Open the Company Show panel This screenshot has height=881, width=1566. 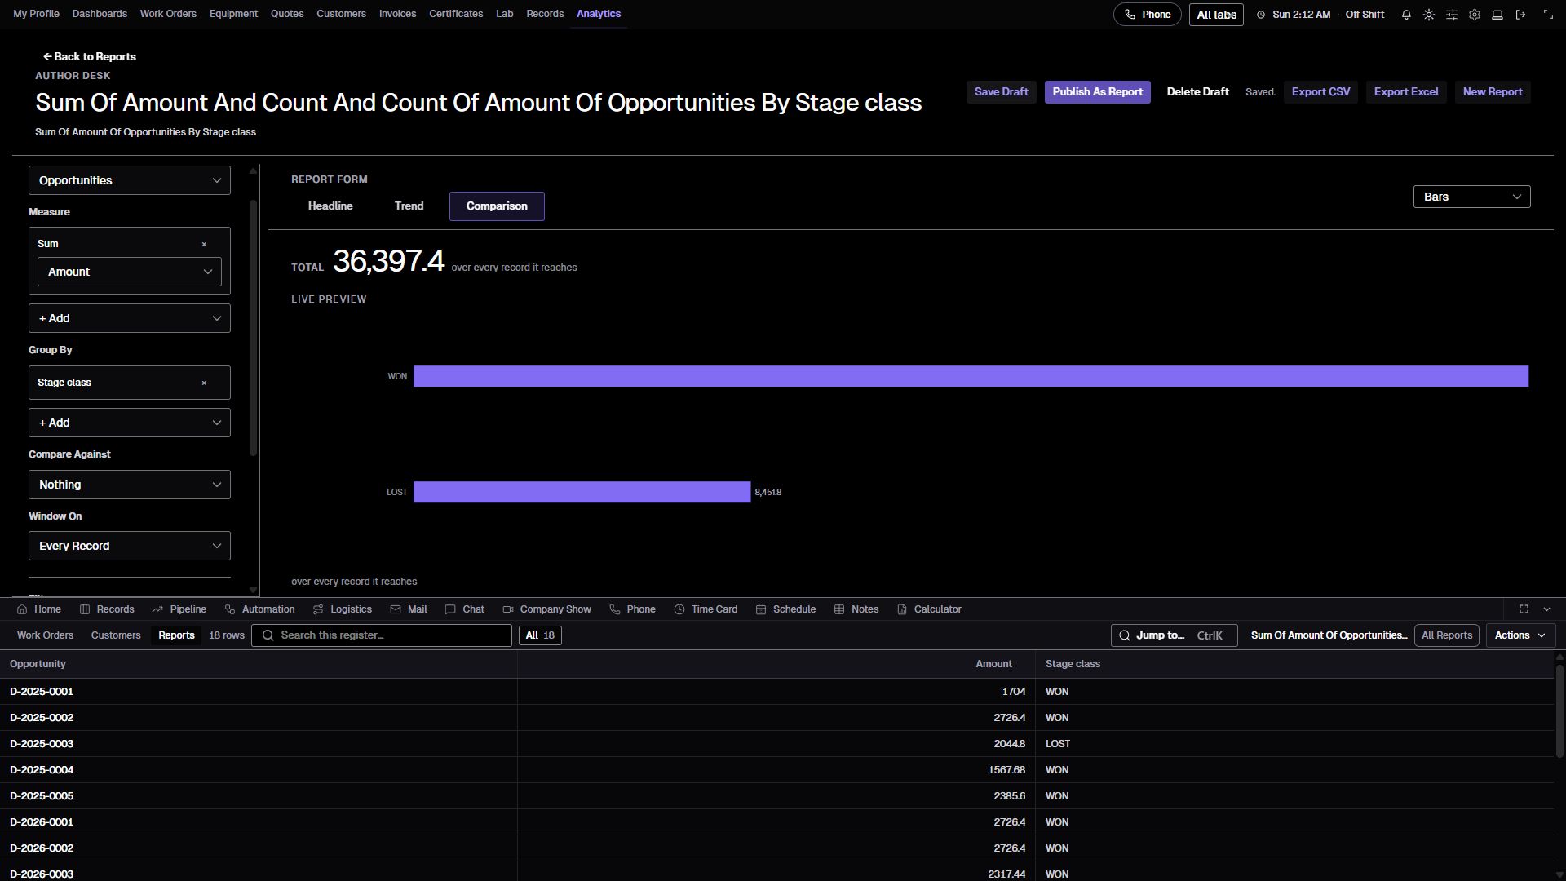[x=546, y=609]
